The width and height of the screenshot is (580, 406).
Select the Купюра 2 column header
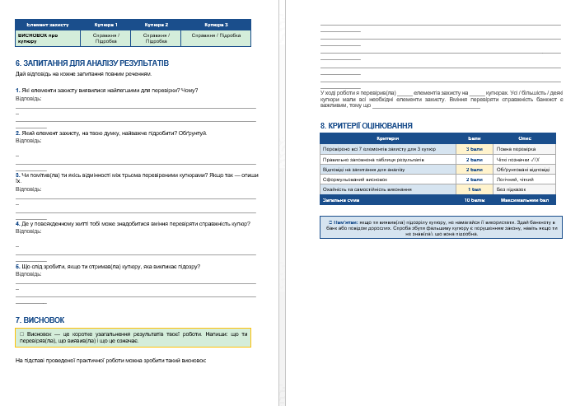pos(156,25)
